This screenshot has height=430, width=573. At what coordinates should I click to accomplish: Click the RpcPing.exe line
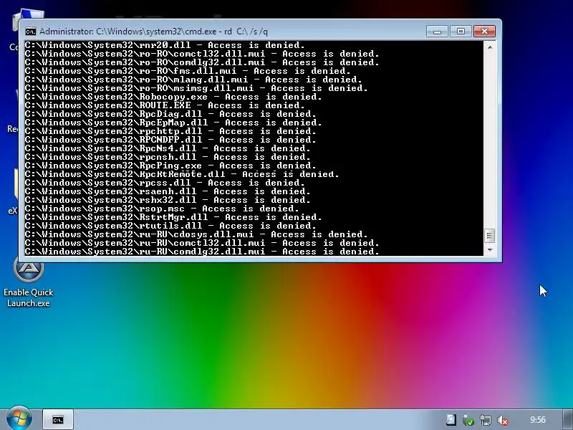click(x=170, y=166)
